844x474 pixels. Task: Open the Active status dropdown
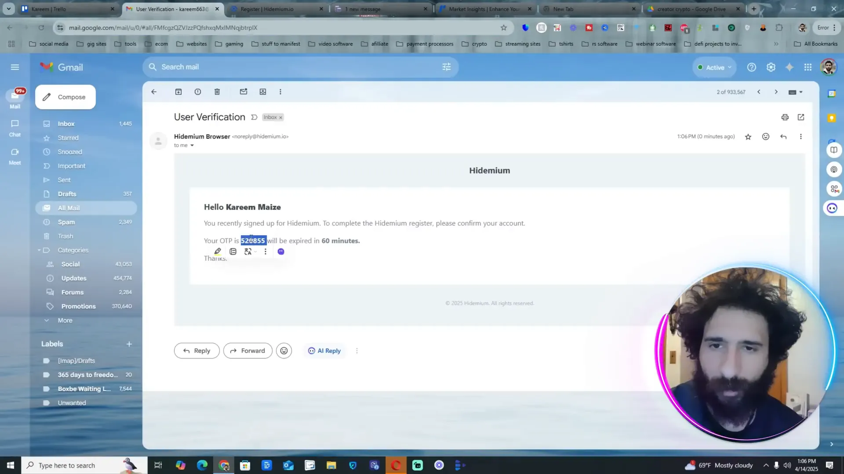[715, 68]
